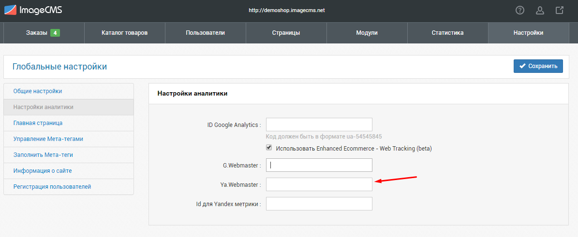Toggle Enhanced Ecommerce Web Tracking checkbox
578x237 pixels.
point(269,148)
